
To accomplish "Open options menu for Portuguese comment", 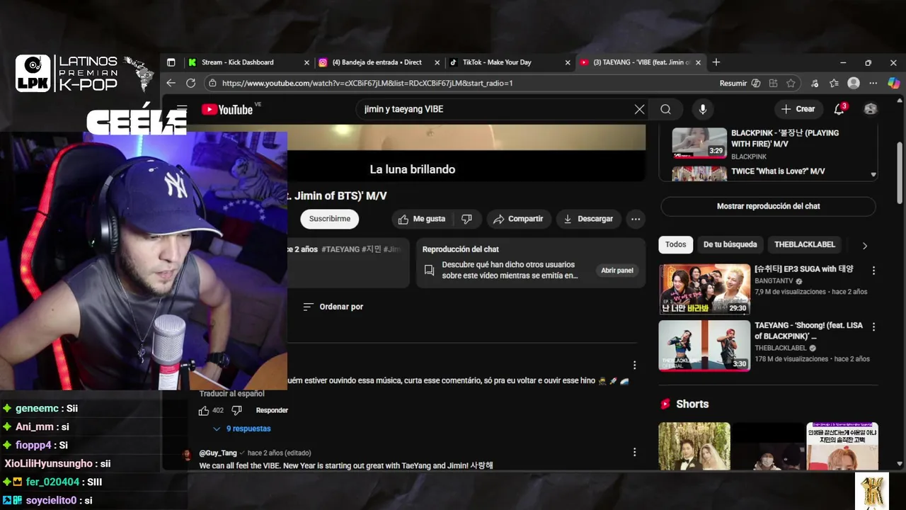I will click(634, 365).
